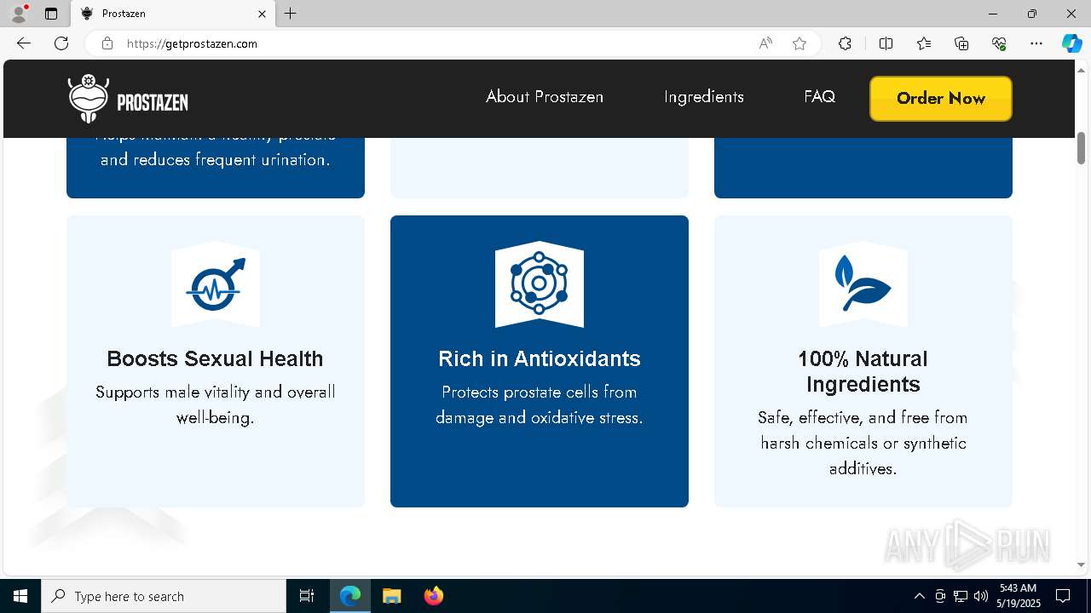The image size is (1091, 613).
Task: Click the text about safe, effective ingredients
Action: click(x=863, y=443)
